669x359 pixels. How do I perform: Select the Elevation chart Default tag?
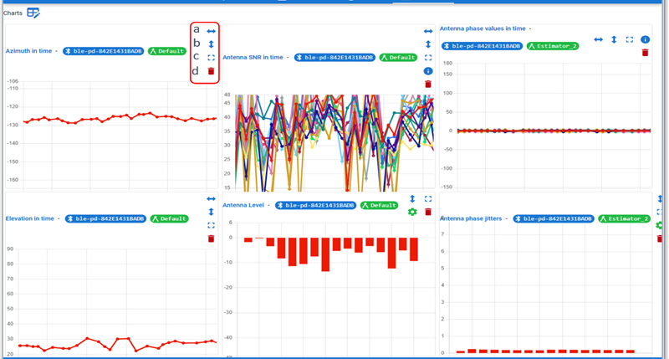(x=170, y=219)
